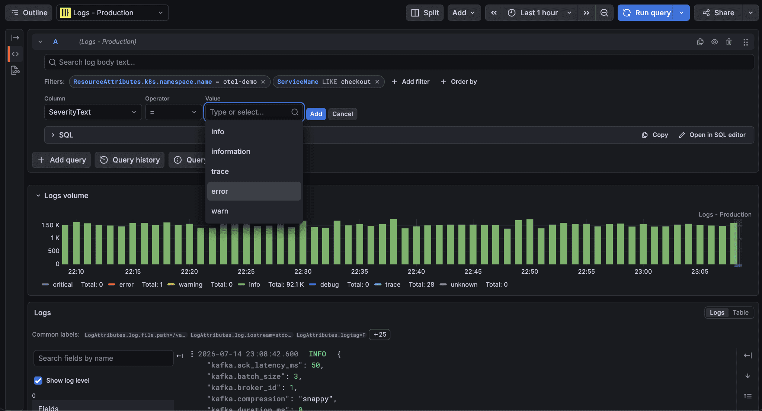762x411 pixels.
Task: Click the zoom out time range icon
Action: 604,13
